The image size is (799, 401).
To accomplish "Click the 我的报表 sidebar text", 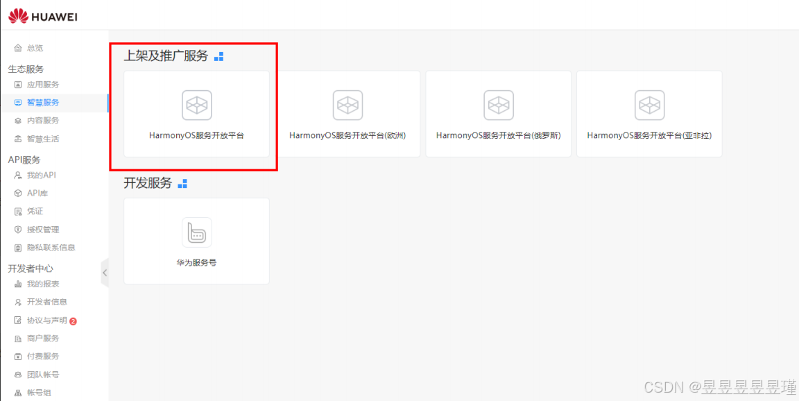I will 43,284.
